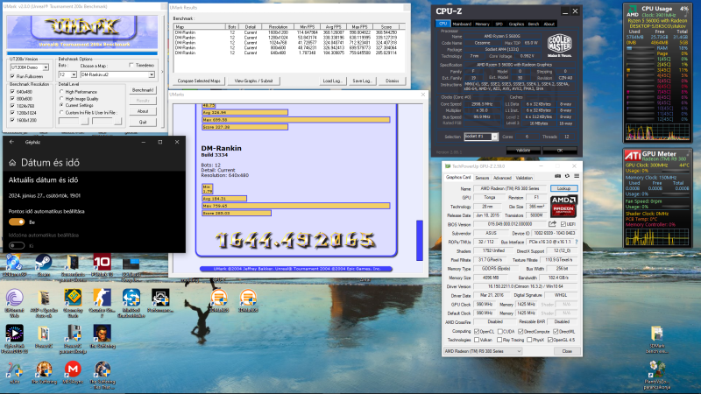Viewport: 701px width, 394px height.
Task: Open The Suffering face-portrait desktop shortcut
Action: (x=102, y=334)
